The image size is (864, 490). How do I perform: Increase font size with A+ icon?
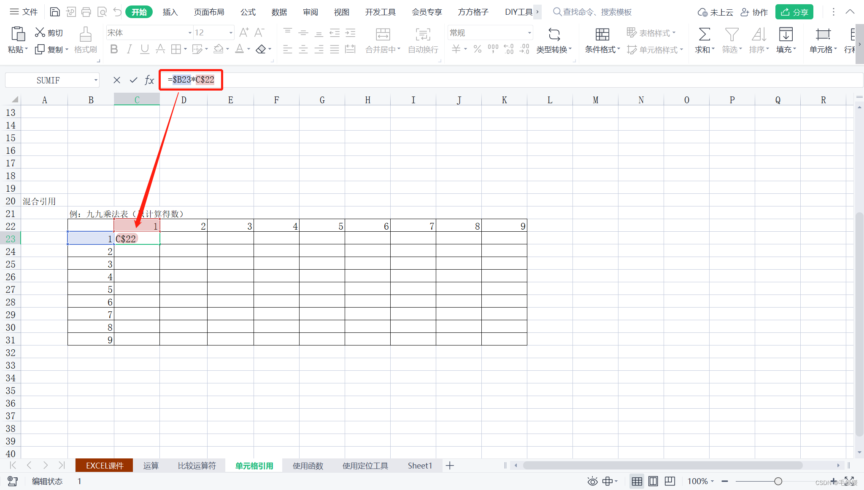[244, 32]
